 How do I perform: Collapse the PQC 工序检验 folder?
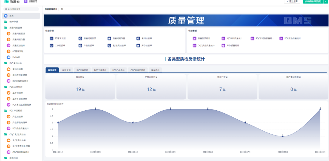6,87
